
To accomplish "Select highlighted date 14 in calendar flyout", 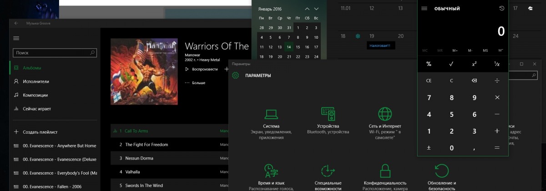I will (288, 47).
